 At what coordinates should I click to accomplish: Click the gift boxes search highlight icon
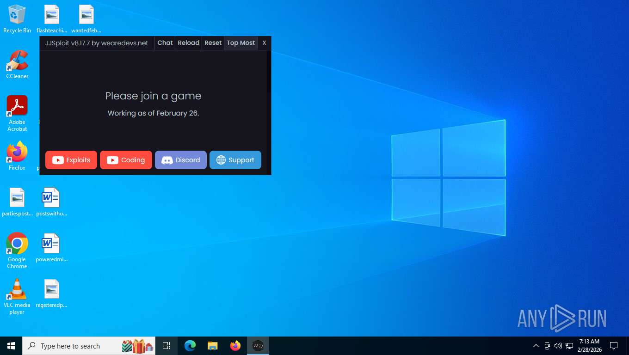(x=138, y=346)
